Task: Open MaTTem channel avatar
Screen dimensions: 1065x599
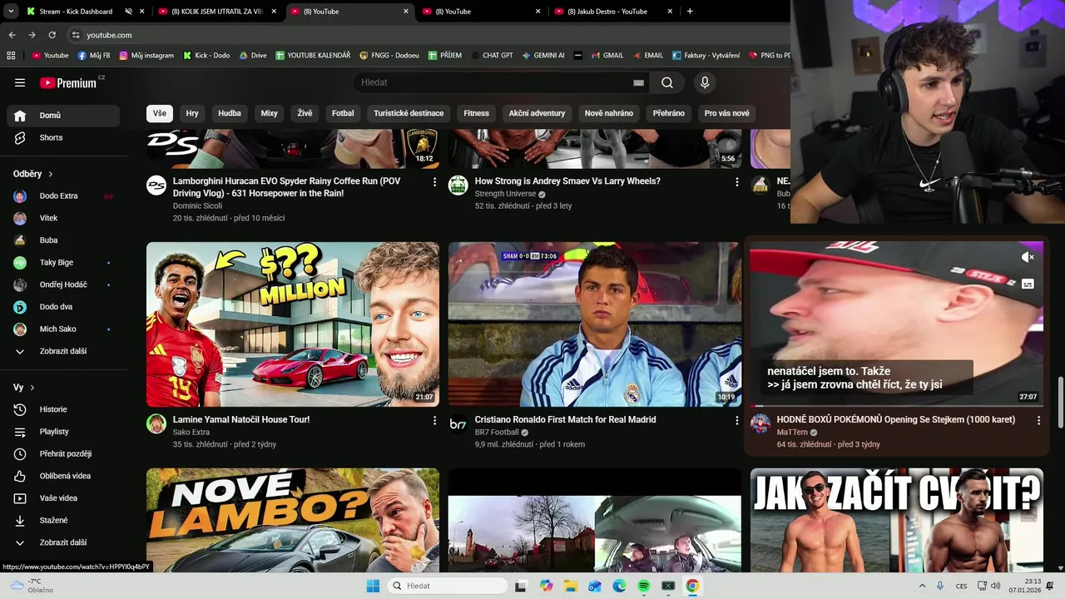Action: click(760, 423)
